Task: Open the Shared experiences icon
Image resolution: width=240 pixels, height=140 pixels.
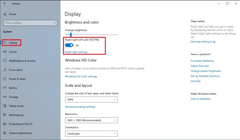Action: (5, 133)
